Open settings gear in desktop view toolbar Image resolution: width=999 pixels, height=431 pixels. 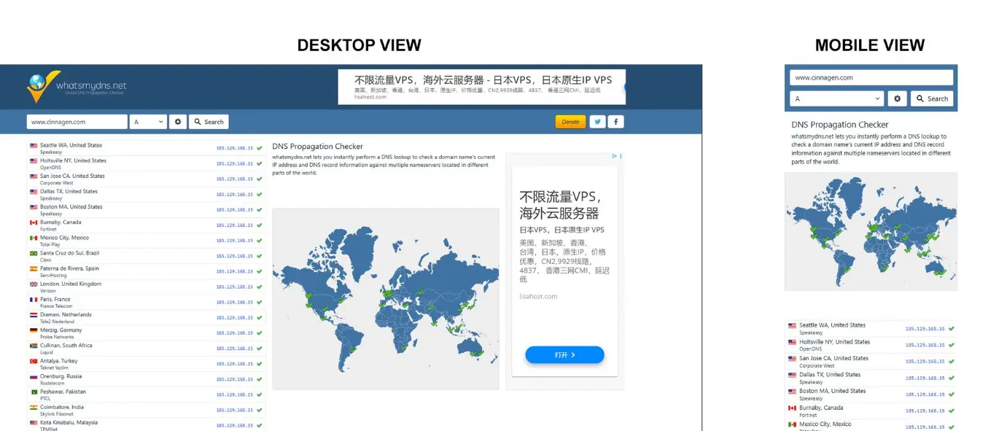[x=178, y=122]
